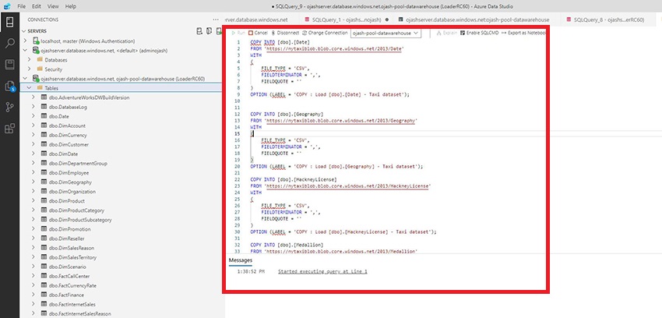
Task: Click Enable SQLCMD button
Action: pos(479,33)
